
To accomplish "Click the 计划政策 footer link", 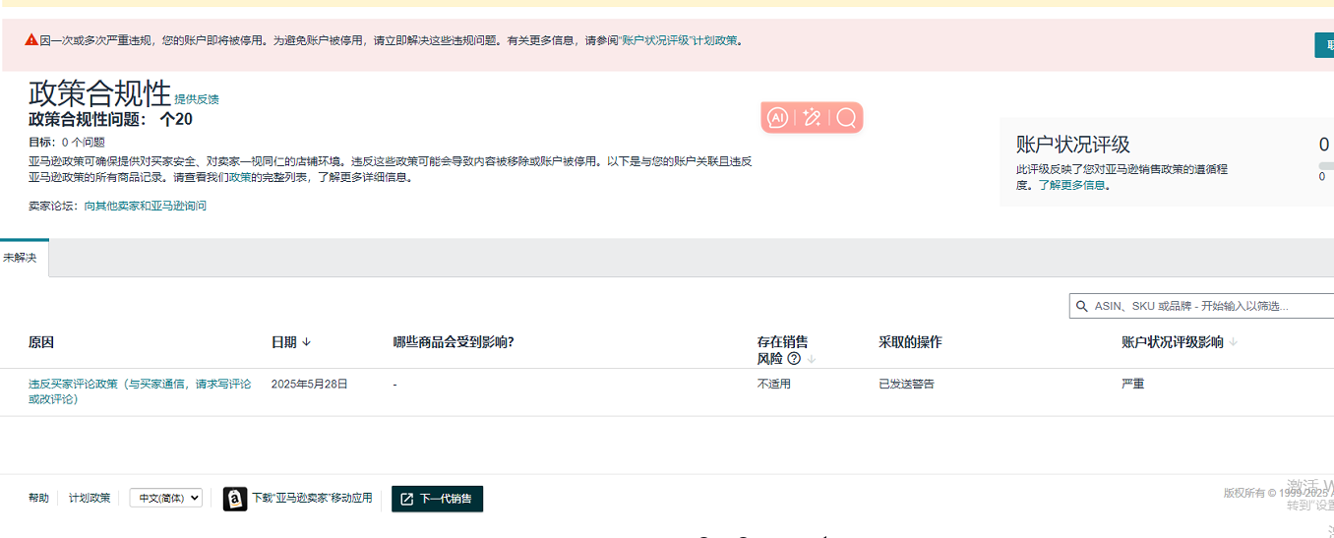I will [x=90, y=498].
